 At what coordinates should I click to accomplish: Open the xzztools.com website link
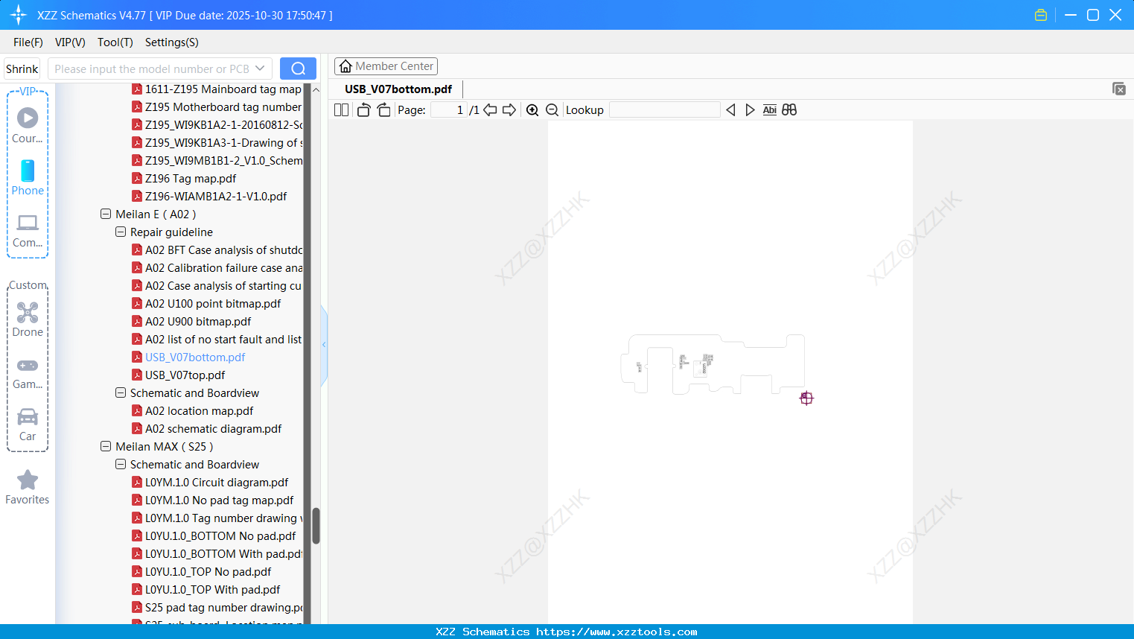point(617,632)
